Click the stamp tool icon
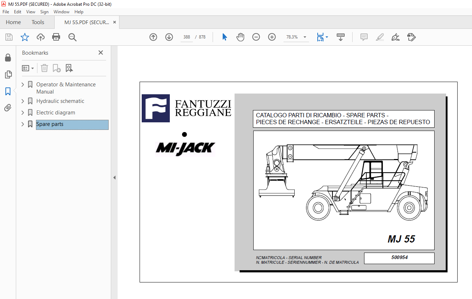The width and height of the screenshot is (472, 299). tap(411, 37)
